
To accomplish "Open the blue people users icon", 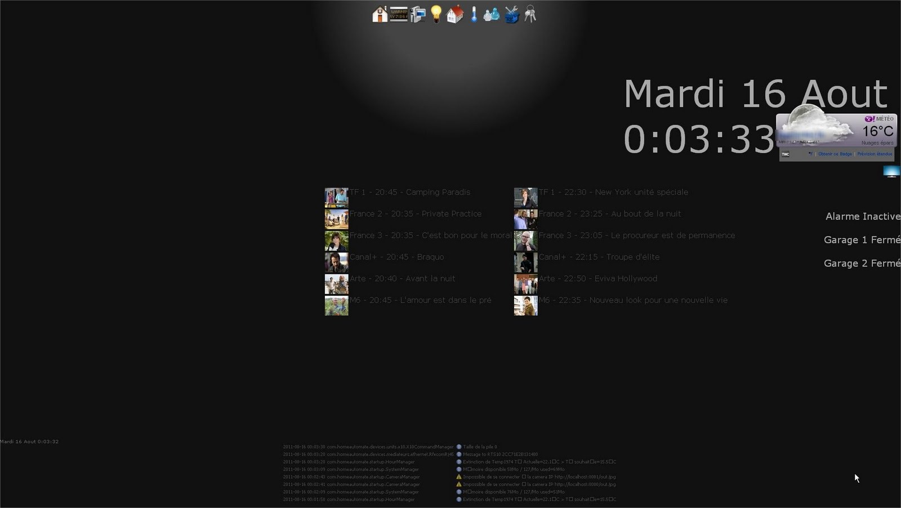I will pos(492,14).
